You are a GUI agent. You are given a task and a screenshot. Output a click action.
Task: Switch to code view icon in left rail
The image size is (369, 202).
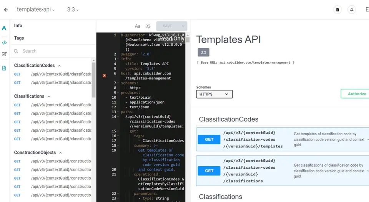(4, 43)
